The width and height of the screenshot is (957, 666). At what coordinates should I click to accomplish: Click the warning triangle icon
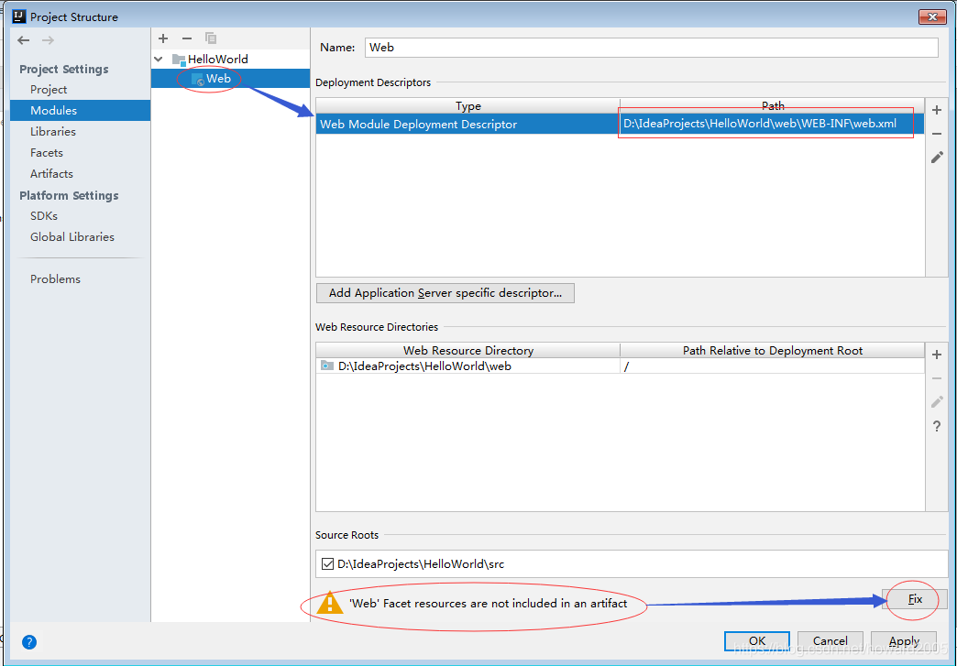330,603
